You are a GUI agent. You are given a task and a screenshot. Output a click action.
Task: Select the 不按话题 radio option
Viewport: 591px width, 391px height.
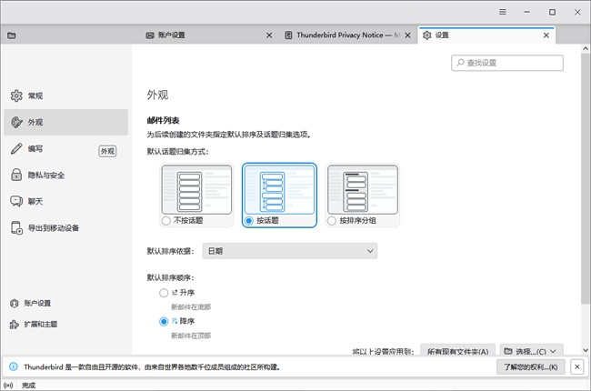165,220
